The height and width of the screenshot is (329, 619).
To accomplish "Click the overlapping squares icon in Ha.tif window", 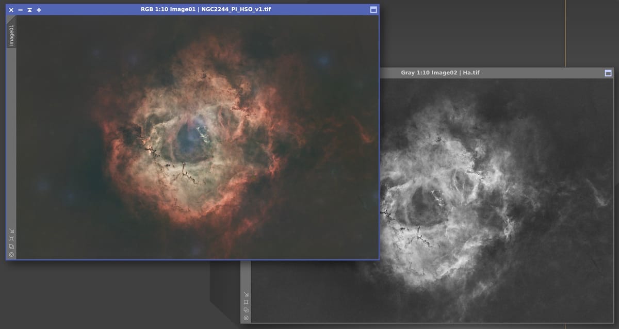I will point(246,310).
